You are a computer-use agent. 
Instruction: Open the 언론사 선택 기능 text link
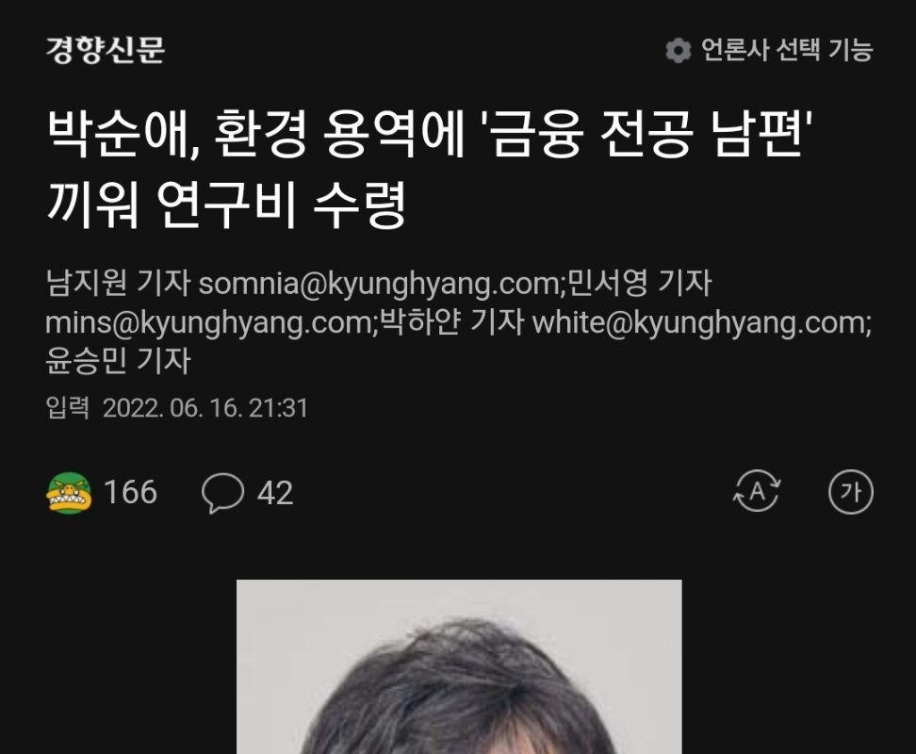tap(786, 50)
